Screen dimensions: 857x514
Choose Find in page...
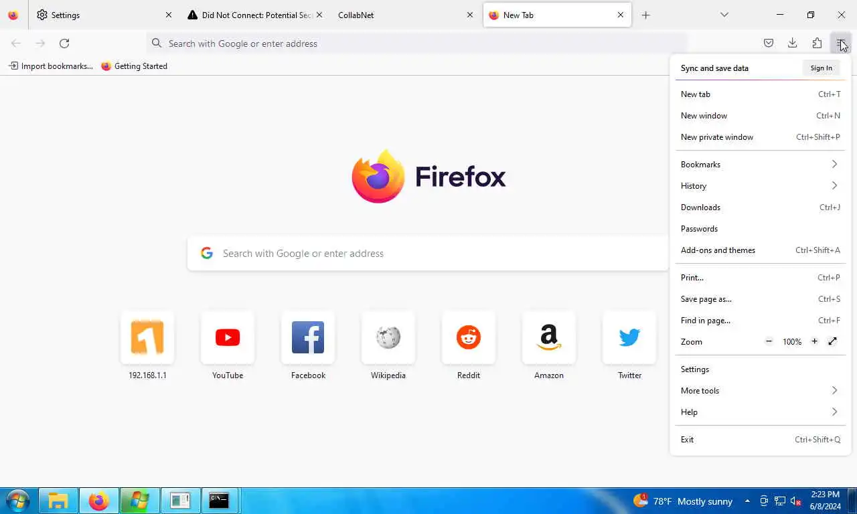(761, 321)
